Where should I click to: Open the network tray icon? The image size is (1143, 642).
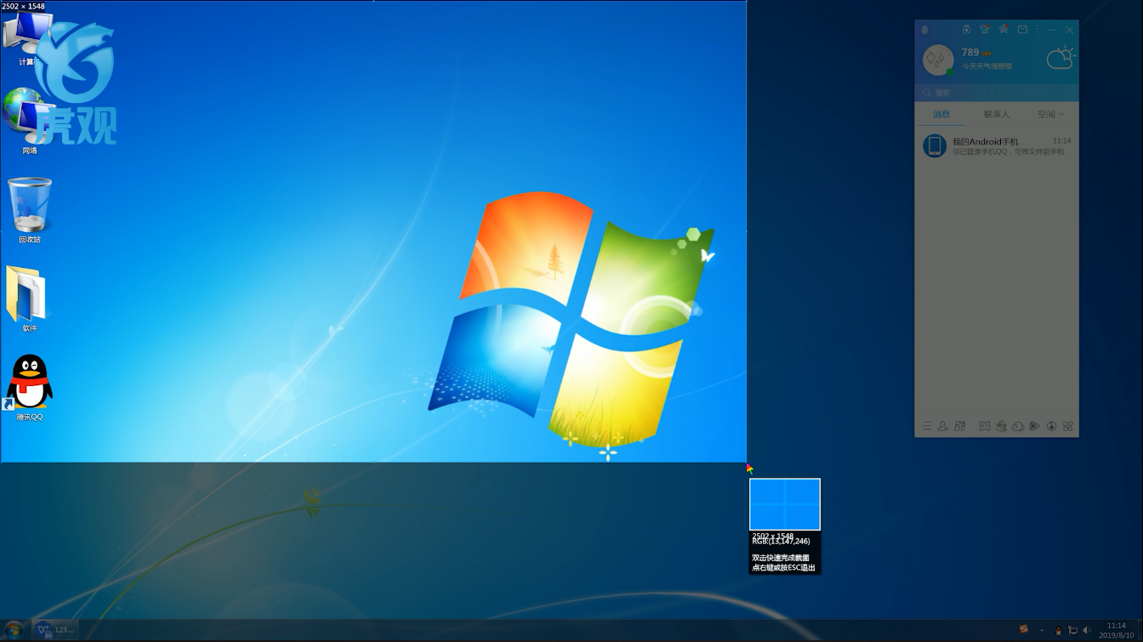1072,631
